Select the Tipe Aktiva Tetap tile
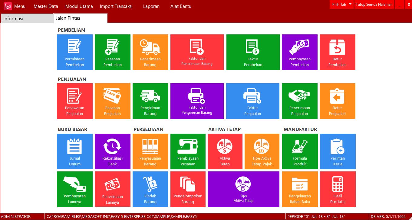 [243, 189]
